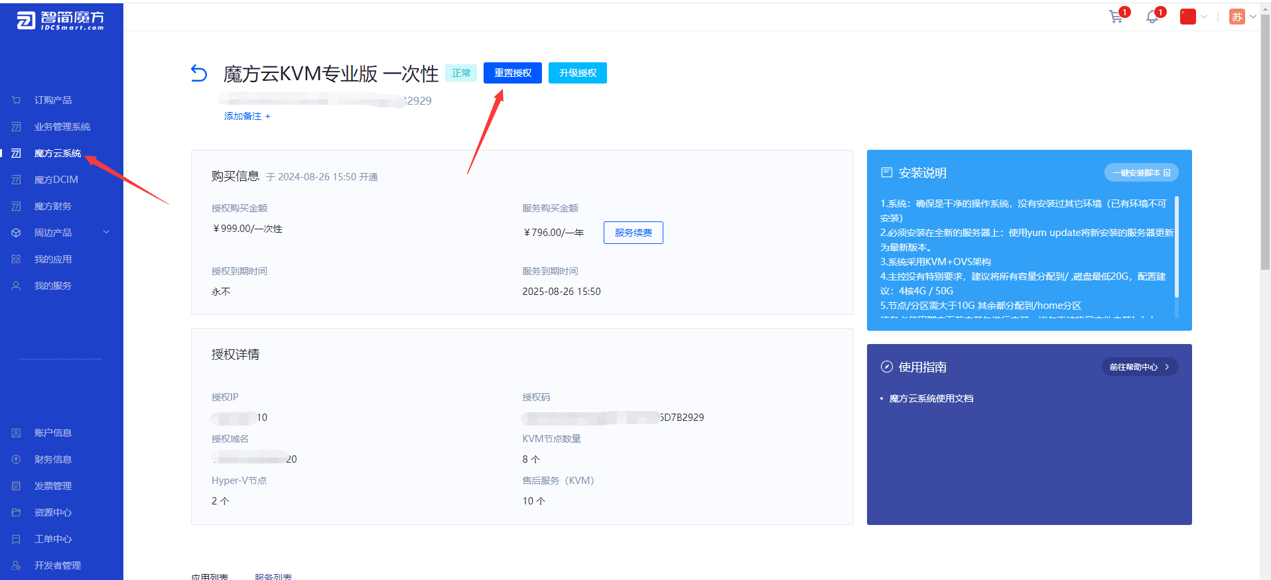Viewport: 1271px width, 580px height.
Task: Click the ￥999.00/一次性 price text
Action: [x=247, y=229]
